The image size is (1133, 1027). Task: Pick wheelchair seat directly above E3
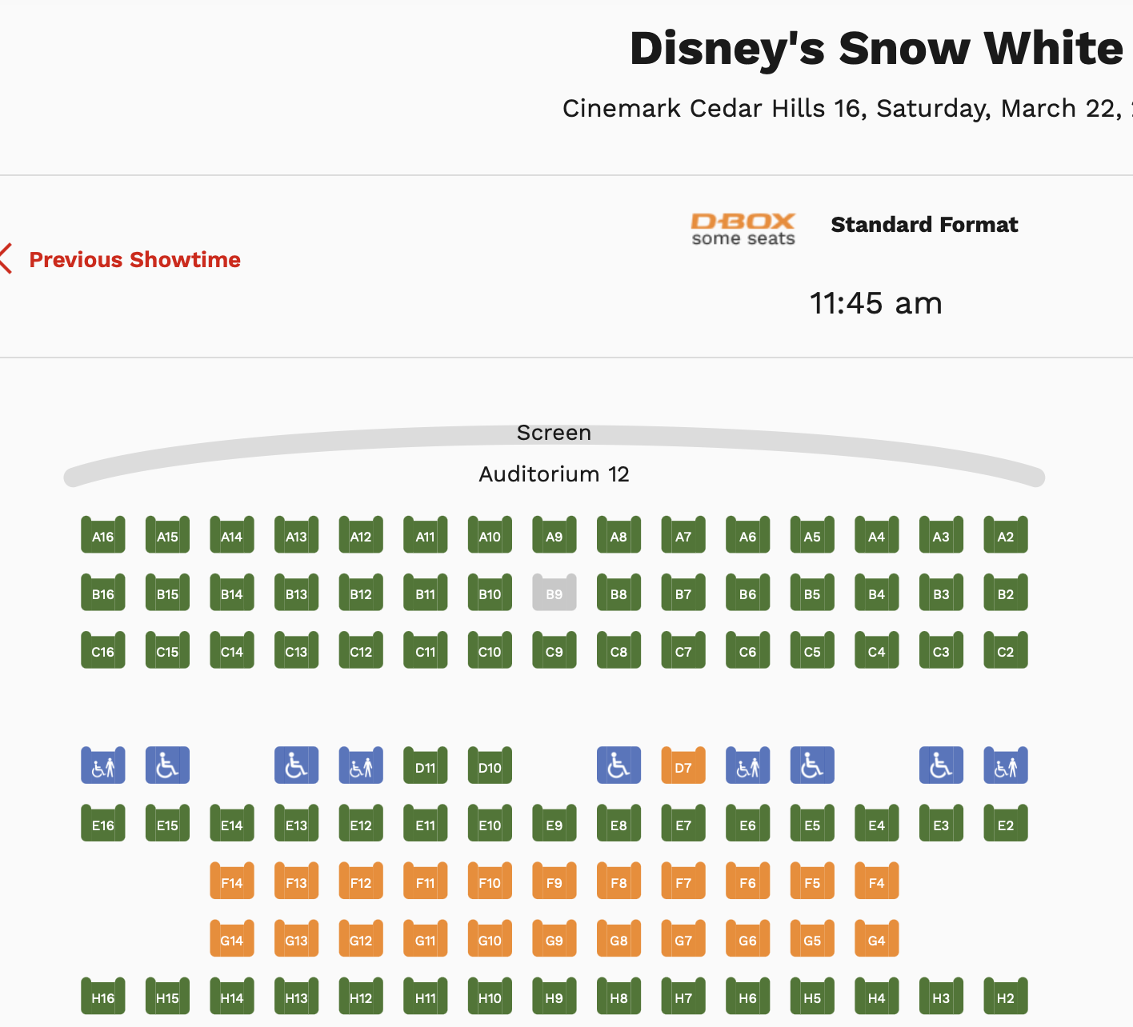[941, 765]
